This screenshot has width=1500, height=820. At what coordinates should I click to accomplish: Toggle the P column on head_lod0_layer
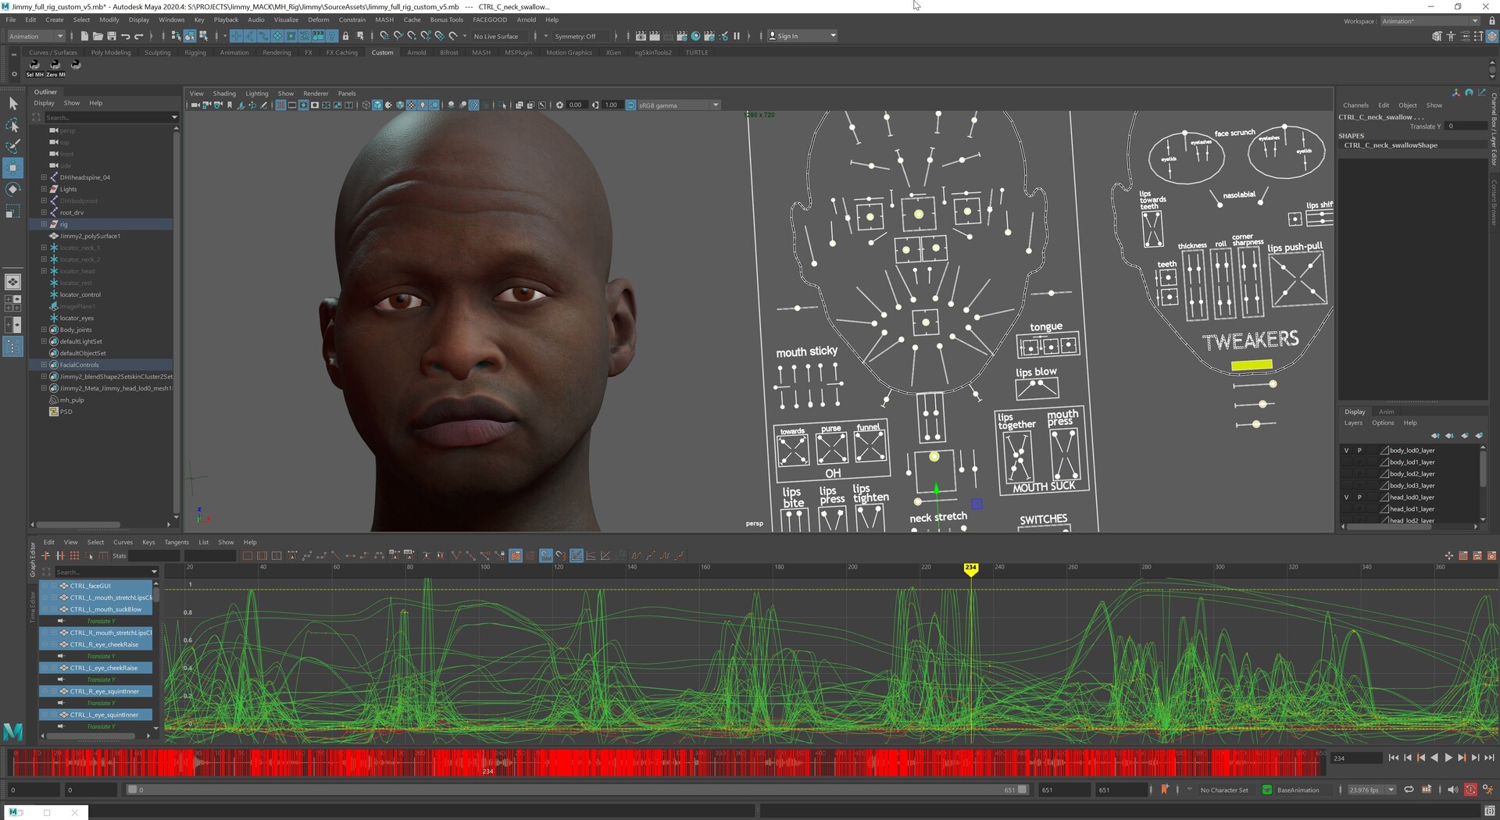tap(1359, 497)
